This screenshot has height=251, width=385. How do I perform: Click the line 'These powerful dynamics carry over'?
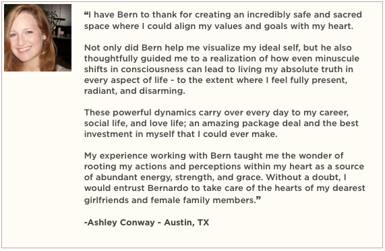click(x=216, y=113)
